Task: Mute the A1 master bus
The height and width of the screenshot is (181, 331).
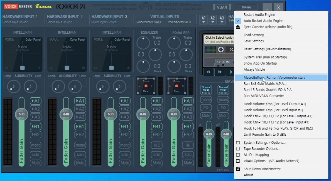Action: [x=206, y=116]
